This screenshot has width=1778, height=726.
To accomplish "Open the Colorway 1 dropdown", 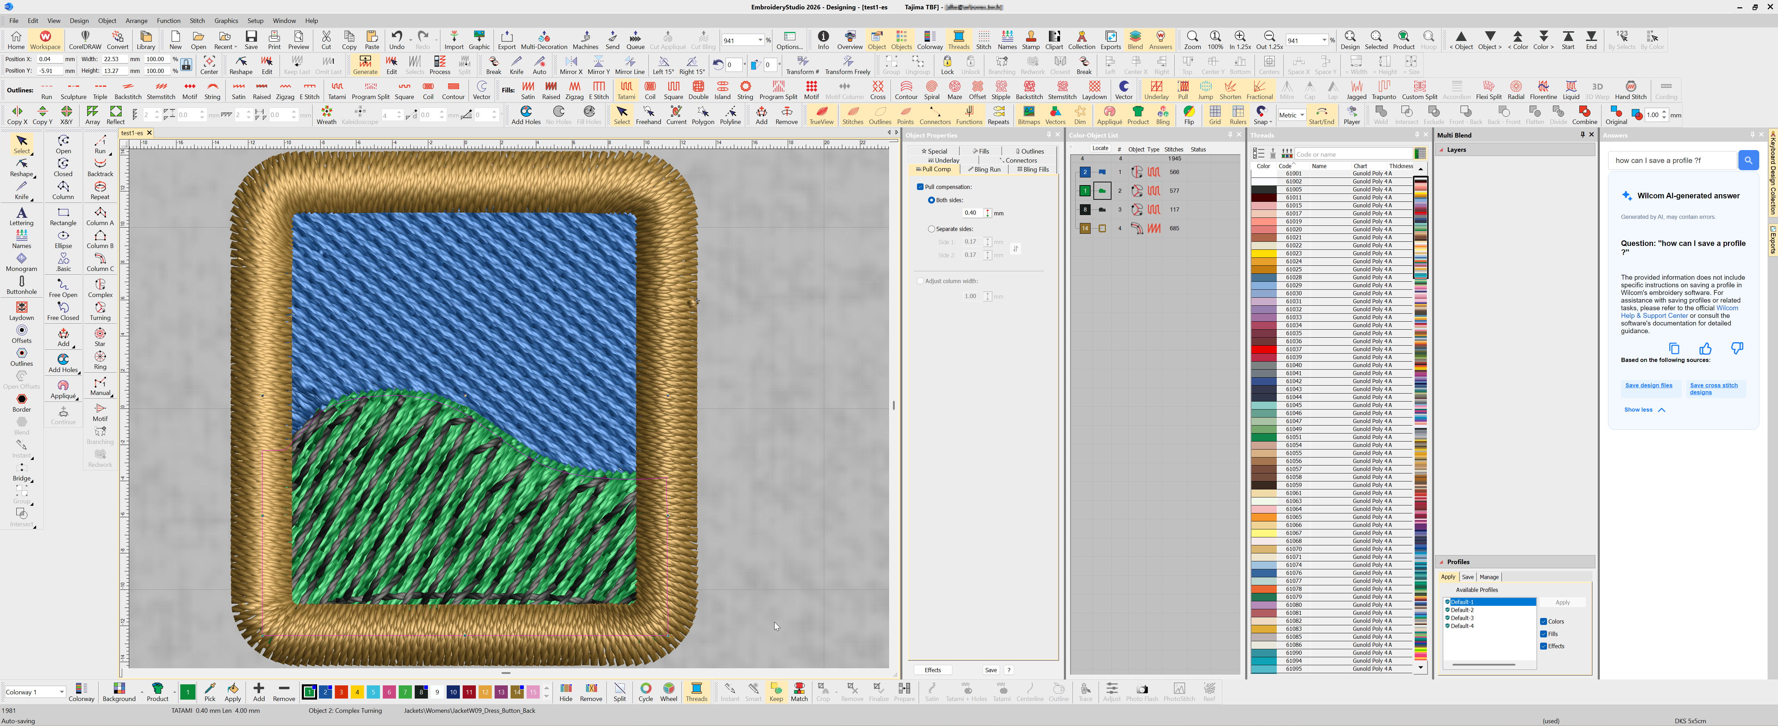I will pos(61,692).
